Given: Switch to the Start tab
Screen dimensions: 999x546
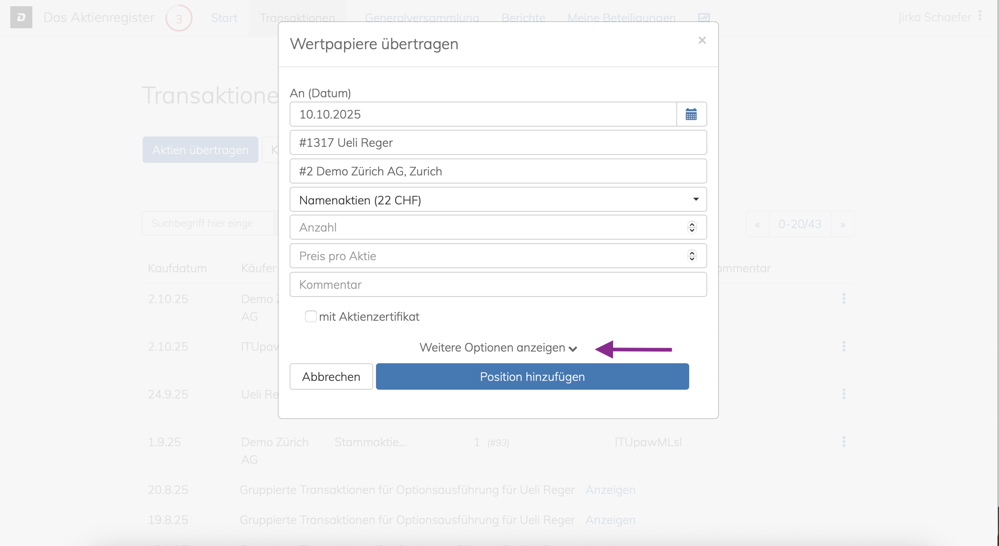Looking at the screenshot, I should 224,18.
